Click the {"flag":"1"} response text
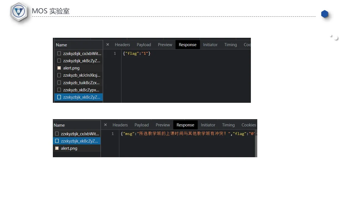This screenshot has height=200, width=356. 137,53
